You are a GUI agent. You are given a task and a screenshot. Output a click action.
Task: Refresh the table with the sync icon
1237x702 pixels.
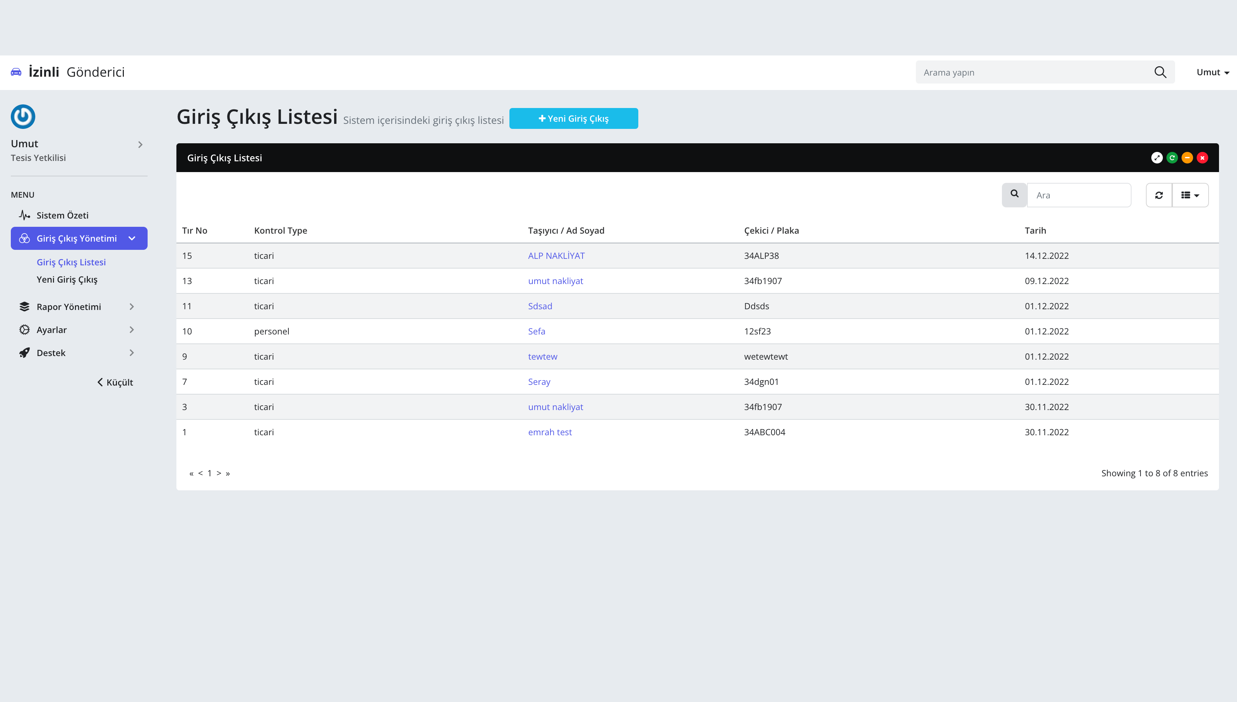[x=1159, y=195]
